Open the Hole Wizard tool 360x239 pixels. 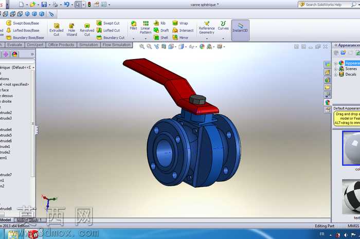71,30
